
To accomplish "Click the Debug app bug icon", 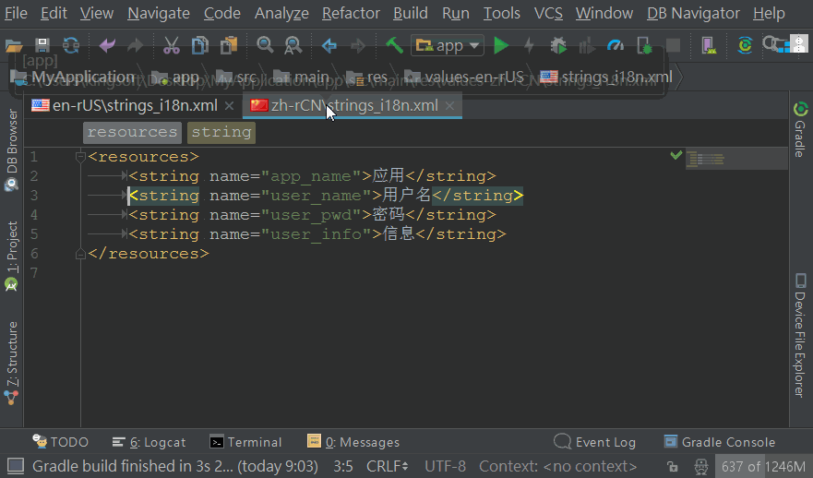I will 558,45.
